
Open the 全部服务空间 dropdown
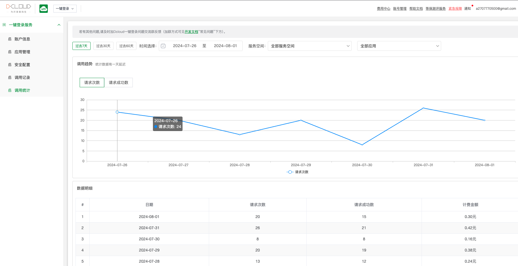tap(310, 46)
